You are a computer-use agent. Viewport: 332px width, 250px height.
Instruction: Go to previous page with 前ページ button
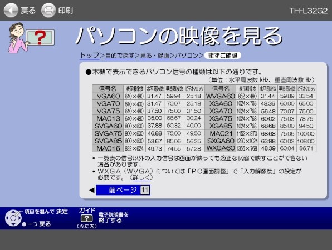pos(123,190)
